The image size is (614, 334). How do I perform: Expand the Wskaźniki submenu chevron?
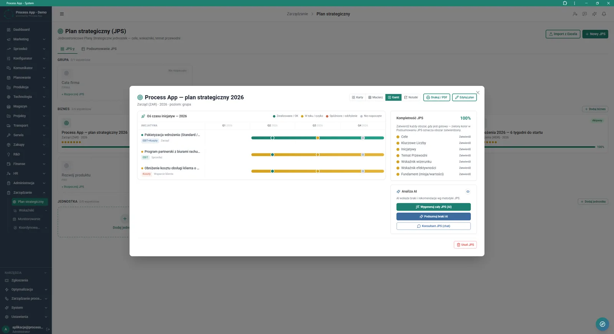pos(46,210)
